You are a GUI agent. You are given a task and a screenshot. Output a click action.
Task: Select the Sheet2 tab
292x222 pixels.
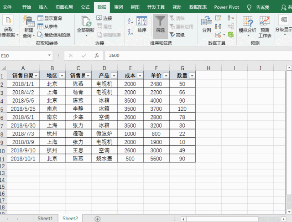click(70, 218)
